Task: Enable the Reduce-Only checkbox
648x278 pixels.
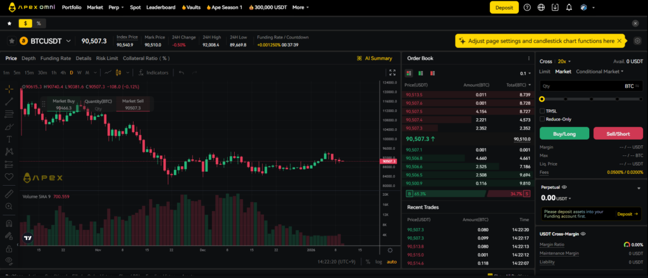Action: (542, 119)
